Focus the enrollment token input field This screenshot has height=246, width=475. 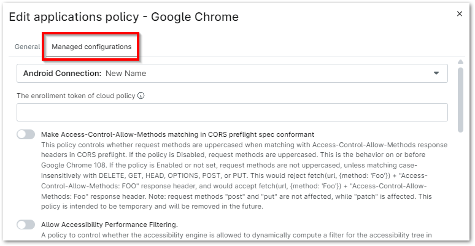232,112
